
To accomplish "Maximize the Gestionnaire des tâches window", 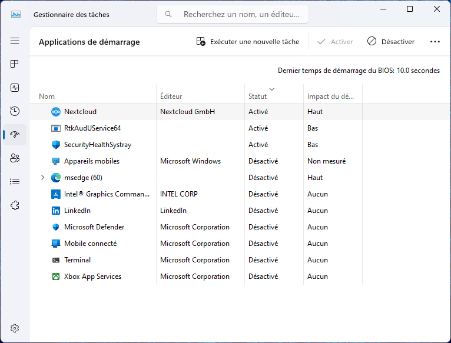I will click(x=410, y=9).
